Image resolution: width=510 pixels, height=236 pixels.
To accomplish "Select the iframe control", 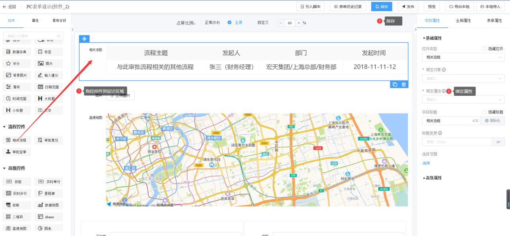I will (48, 217).
